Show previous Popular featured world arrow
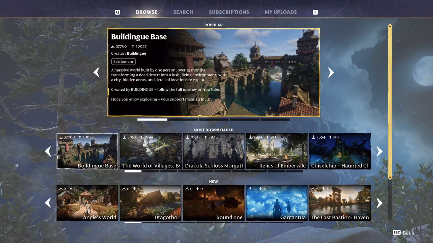This screenshot has height=243, width=433. (96, 72)
